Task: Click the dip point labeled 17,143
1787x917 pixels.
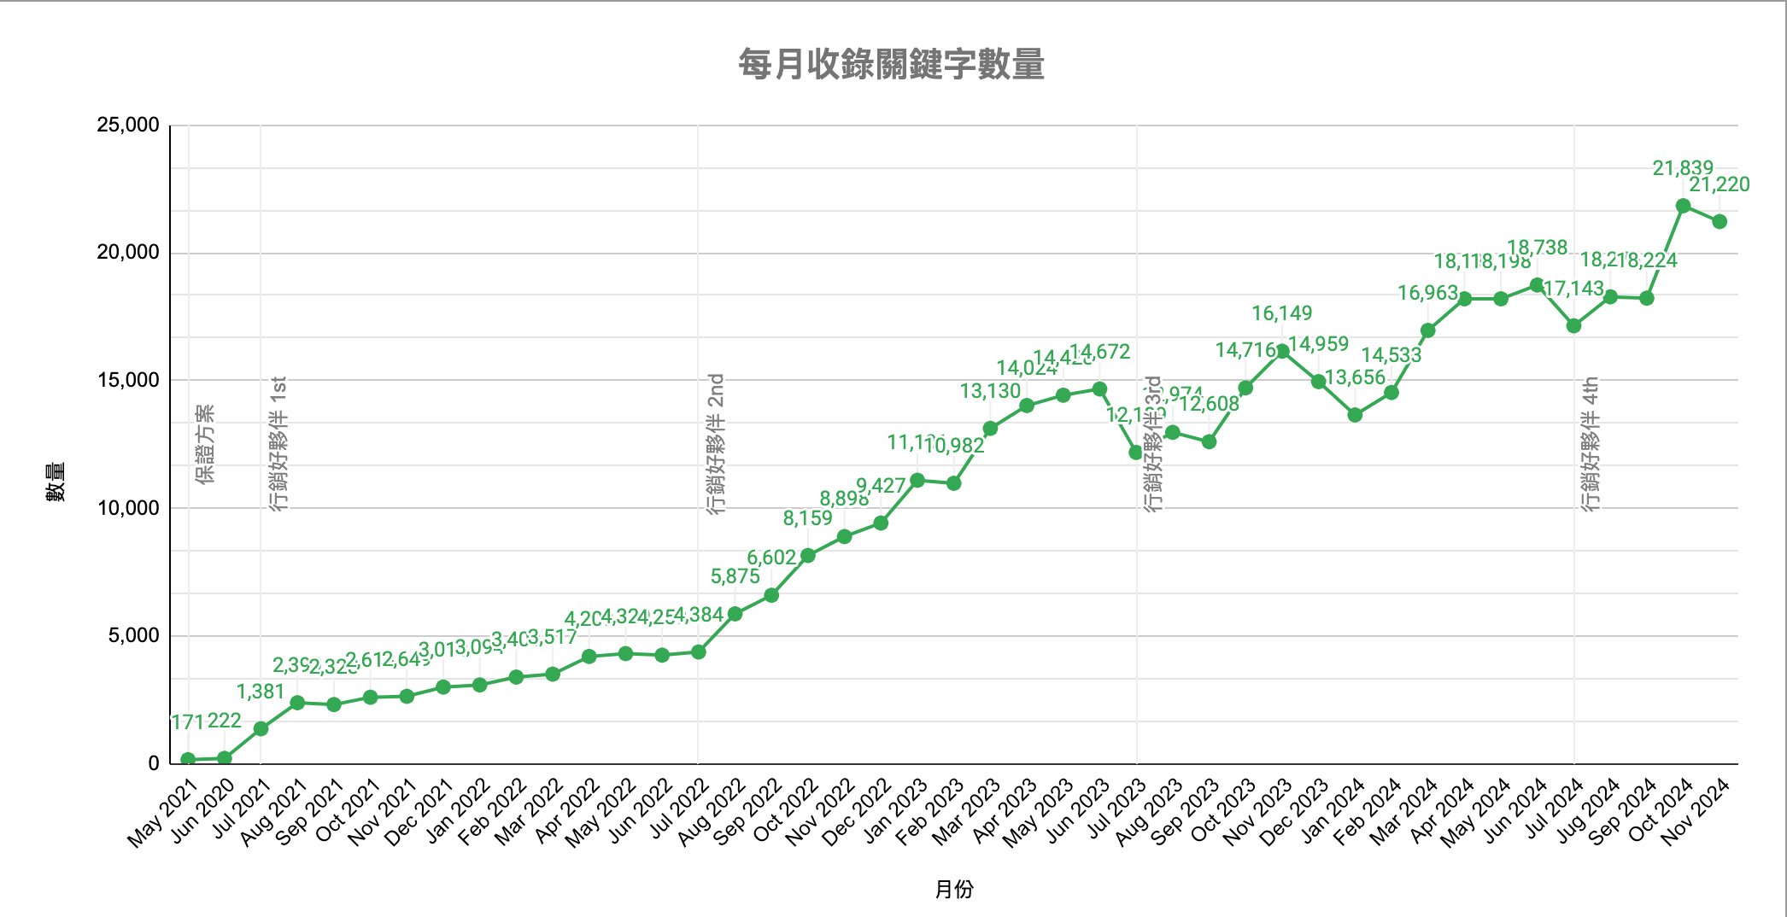Action: pos(1575,324)
